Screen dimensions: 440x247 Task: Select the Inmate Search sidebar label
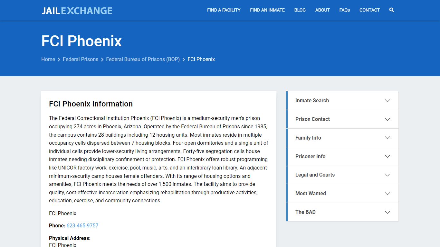pos(312,100)
